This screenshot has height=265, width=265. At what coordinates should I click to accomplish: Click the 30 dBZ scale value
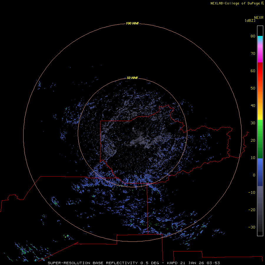(x=253, y=123)
